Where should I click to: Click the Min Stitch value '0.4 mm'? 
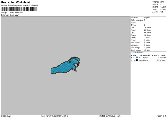[x=147, y=45]
